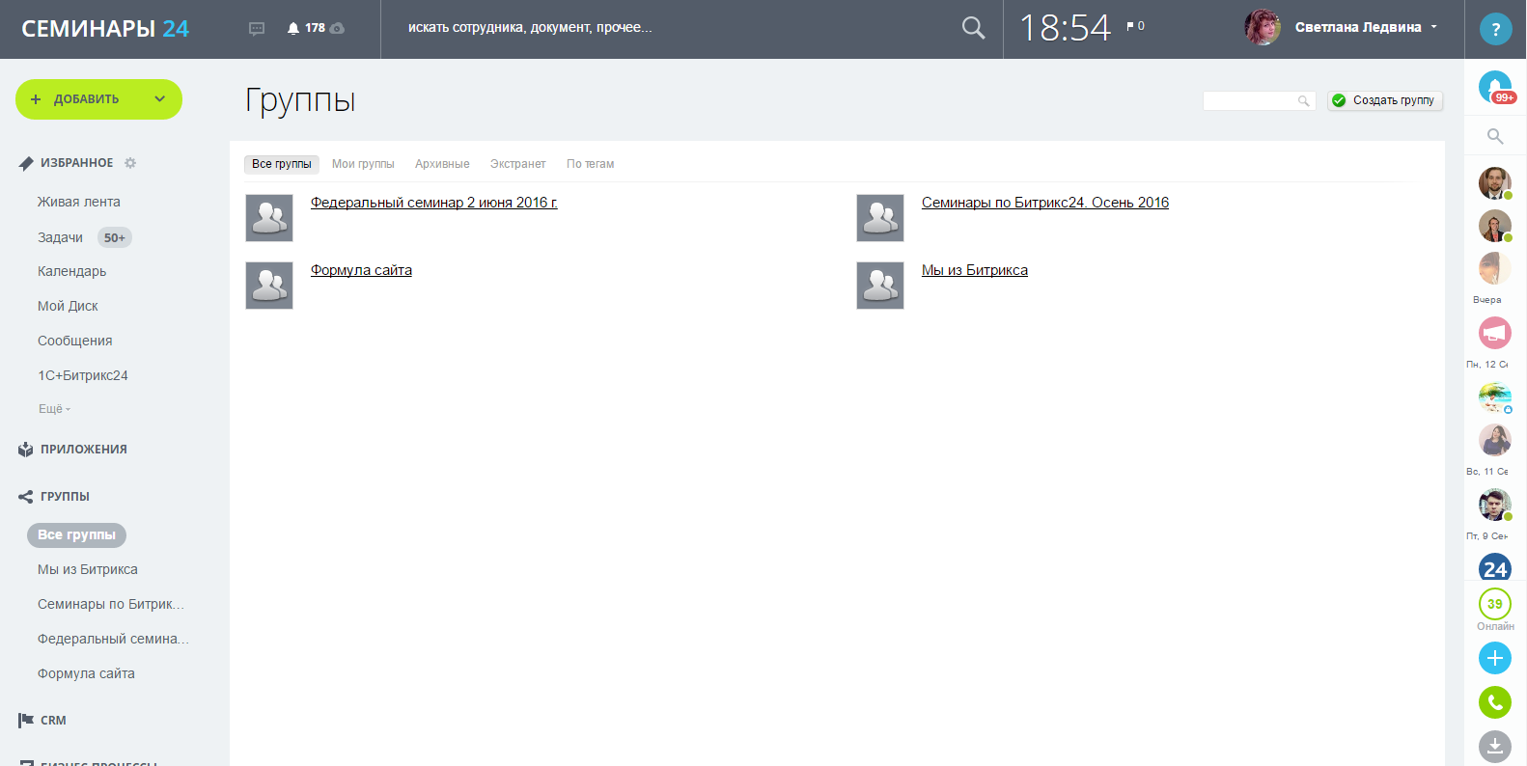Switch to the Мои группы tab
Viewport: 1527px width, 766px height.
coord(363,164)
